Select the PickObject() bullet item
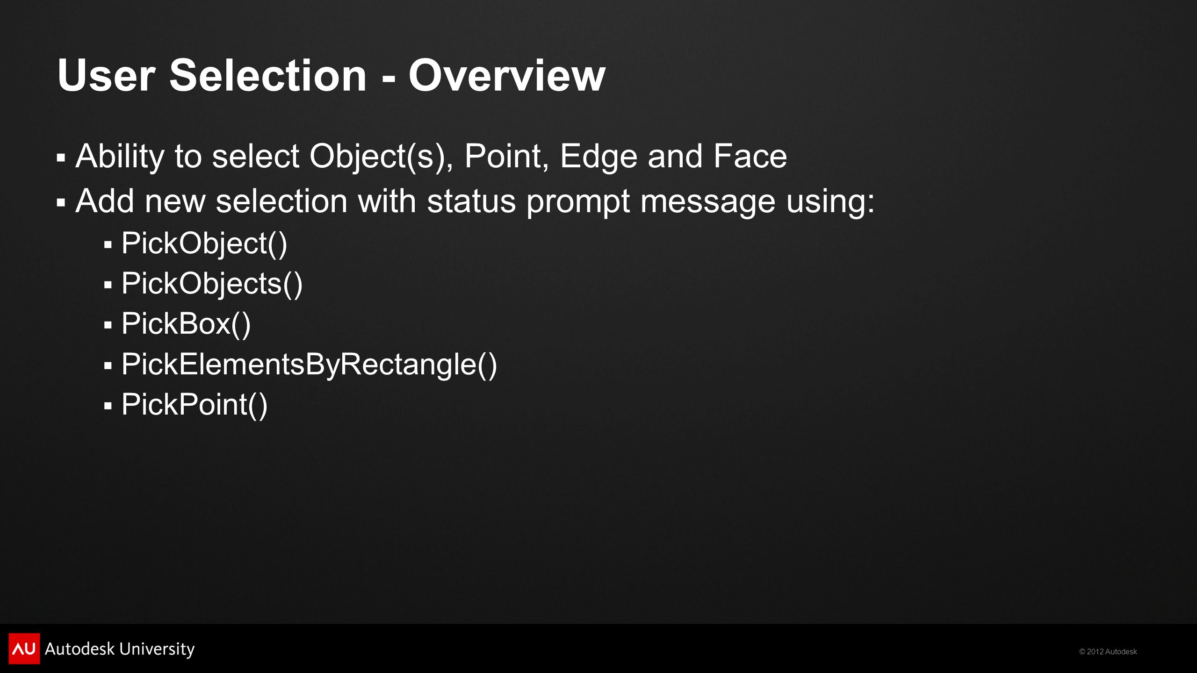This screenshot has width=1197, height=673. click(204, 244)
